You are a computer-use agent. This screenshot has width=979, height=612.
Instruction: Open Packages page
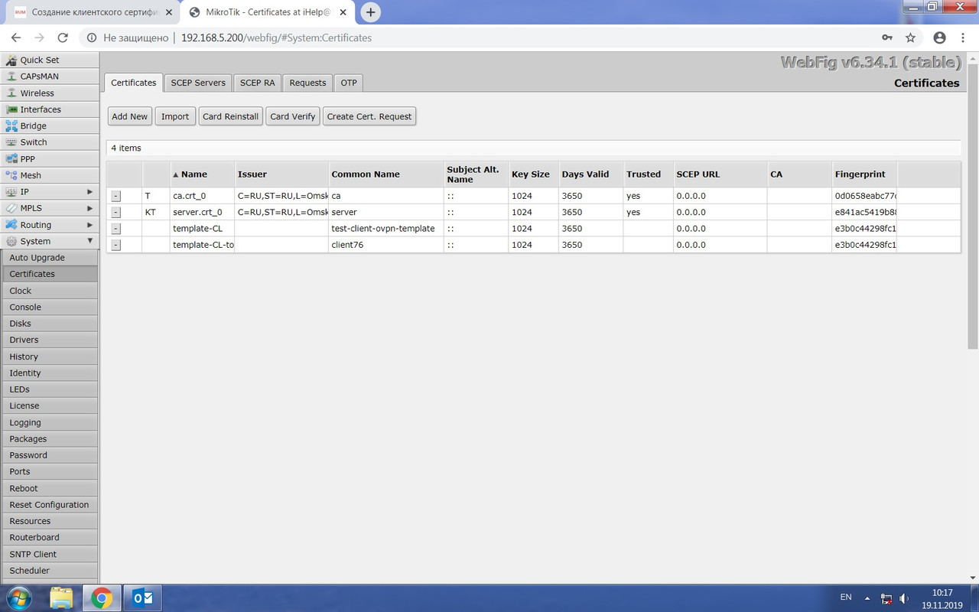click(x=49, y=438)
